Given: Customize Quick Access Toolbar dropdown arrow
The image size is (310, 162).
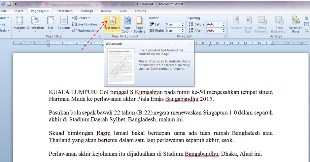Looking at the screenshot, I should [16, 4].
